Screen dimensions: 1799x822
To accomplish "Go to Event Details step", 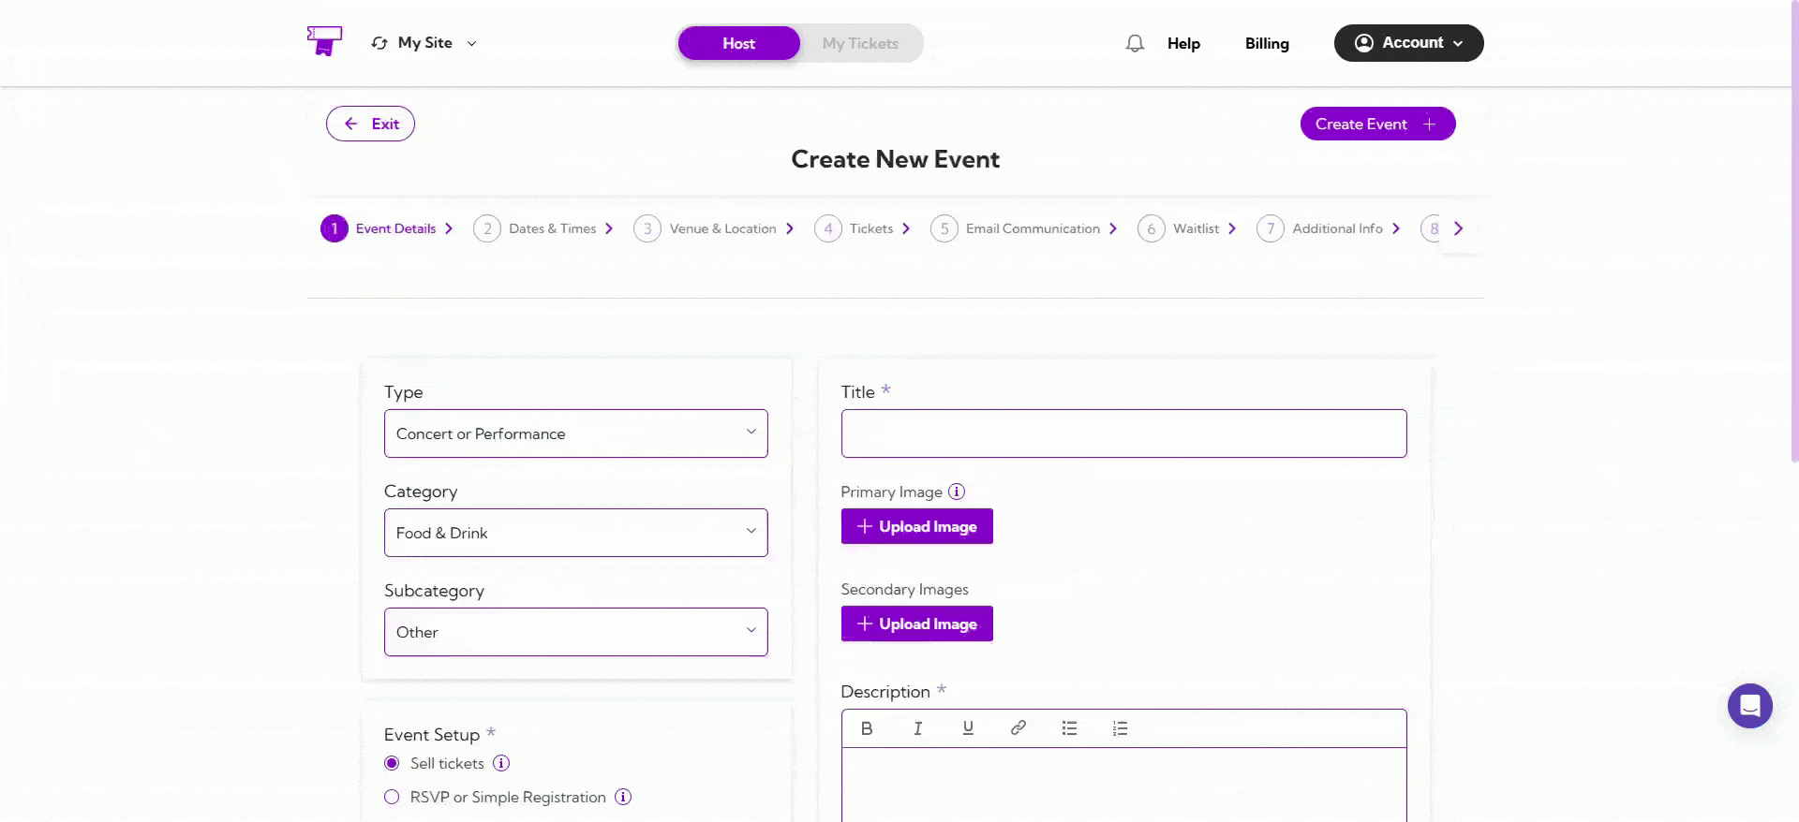I will click(x=387, y=228).
